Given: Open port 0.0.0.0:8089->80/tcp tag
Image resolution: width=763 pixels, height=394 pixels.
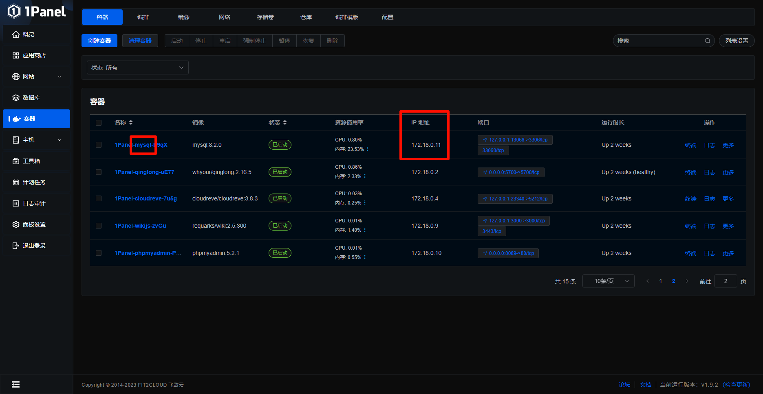Looking at the screenshot, I should click(508, 253).
